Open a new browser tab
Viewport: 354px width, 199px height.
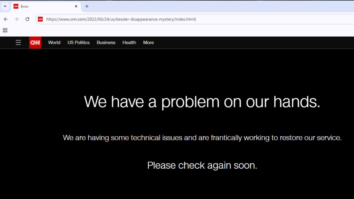click(87, 6)
